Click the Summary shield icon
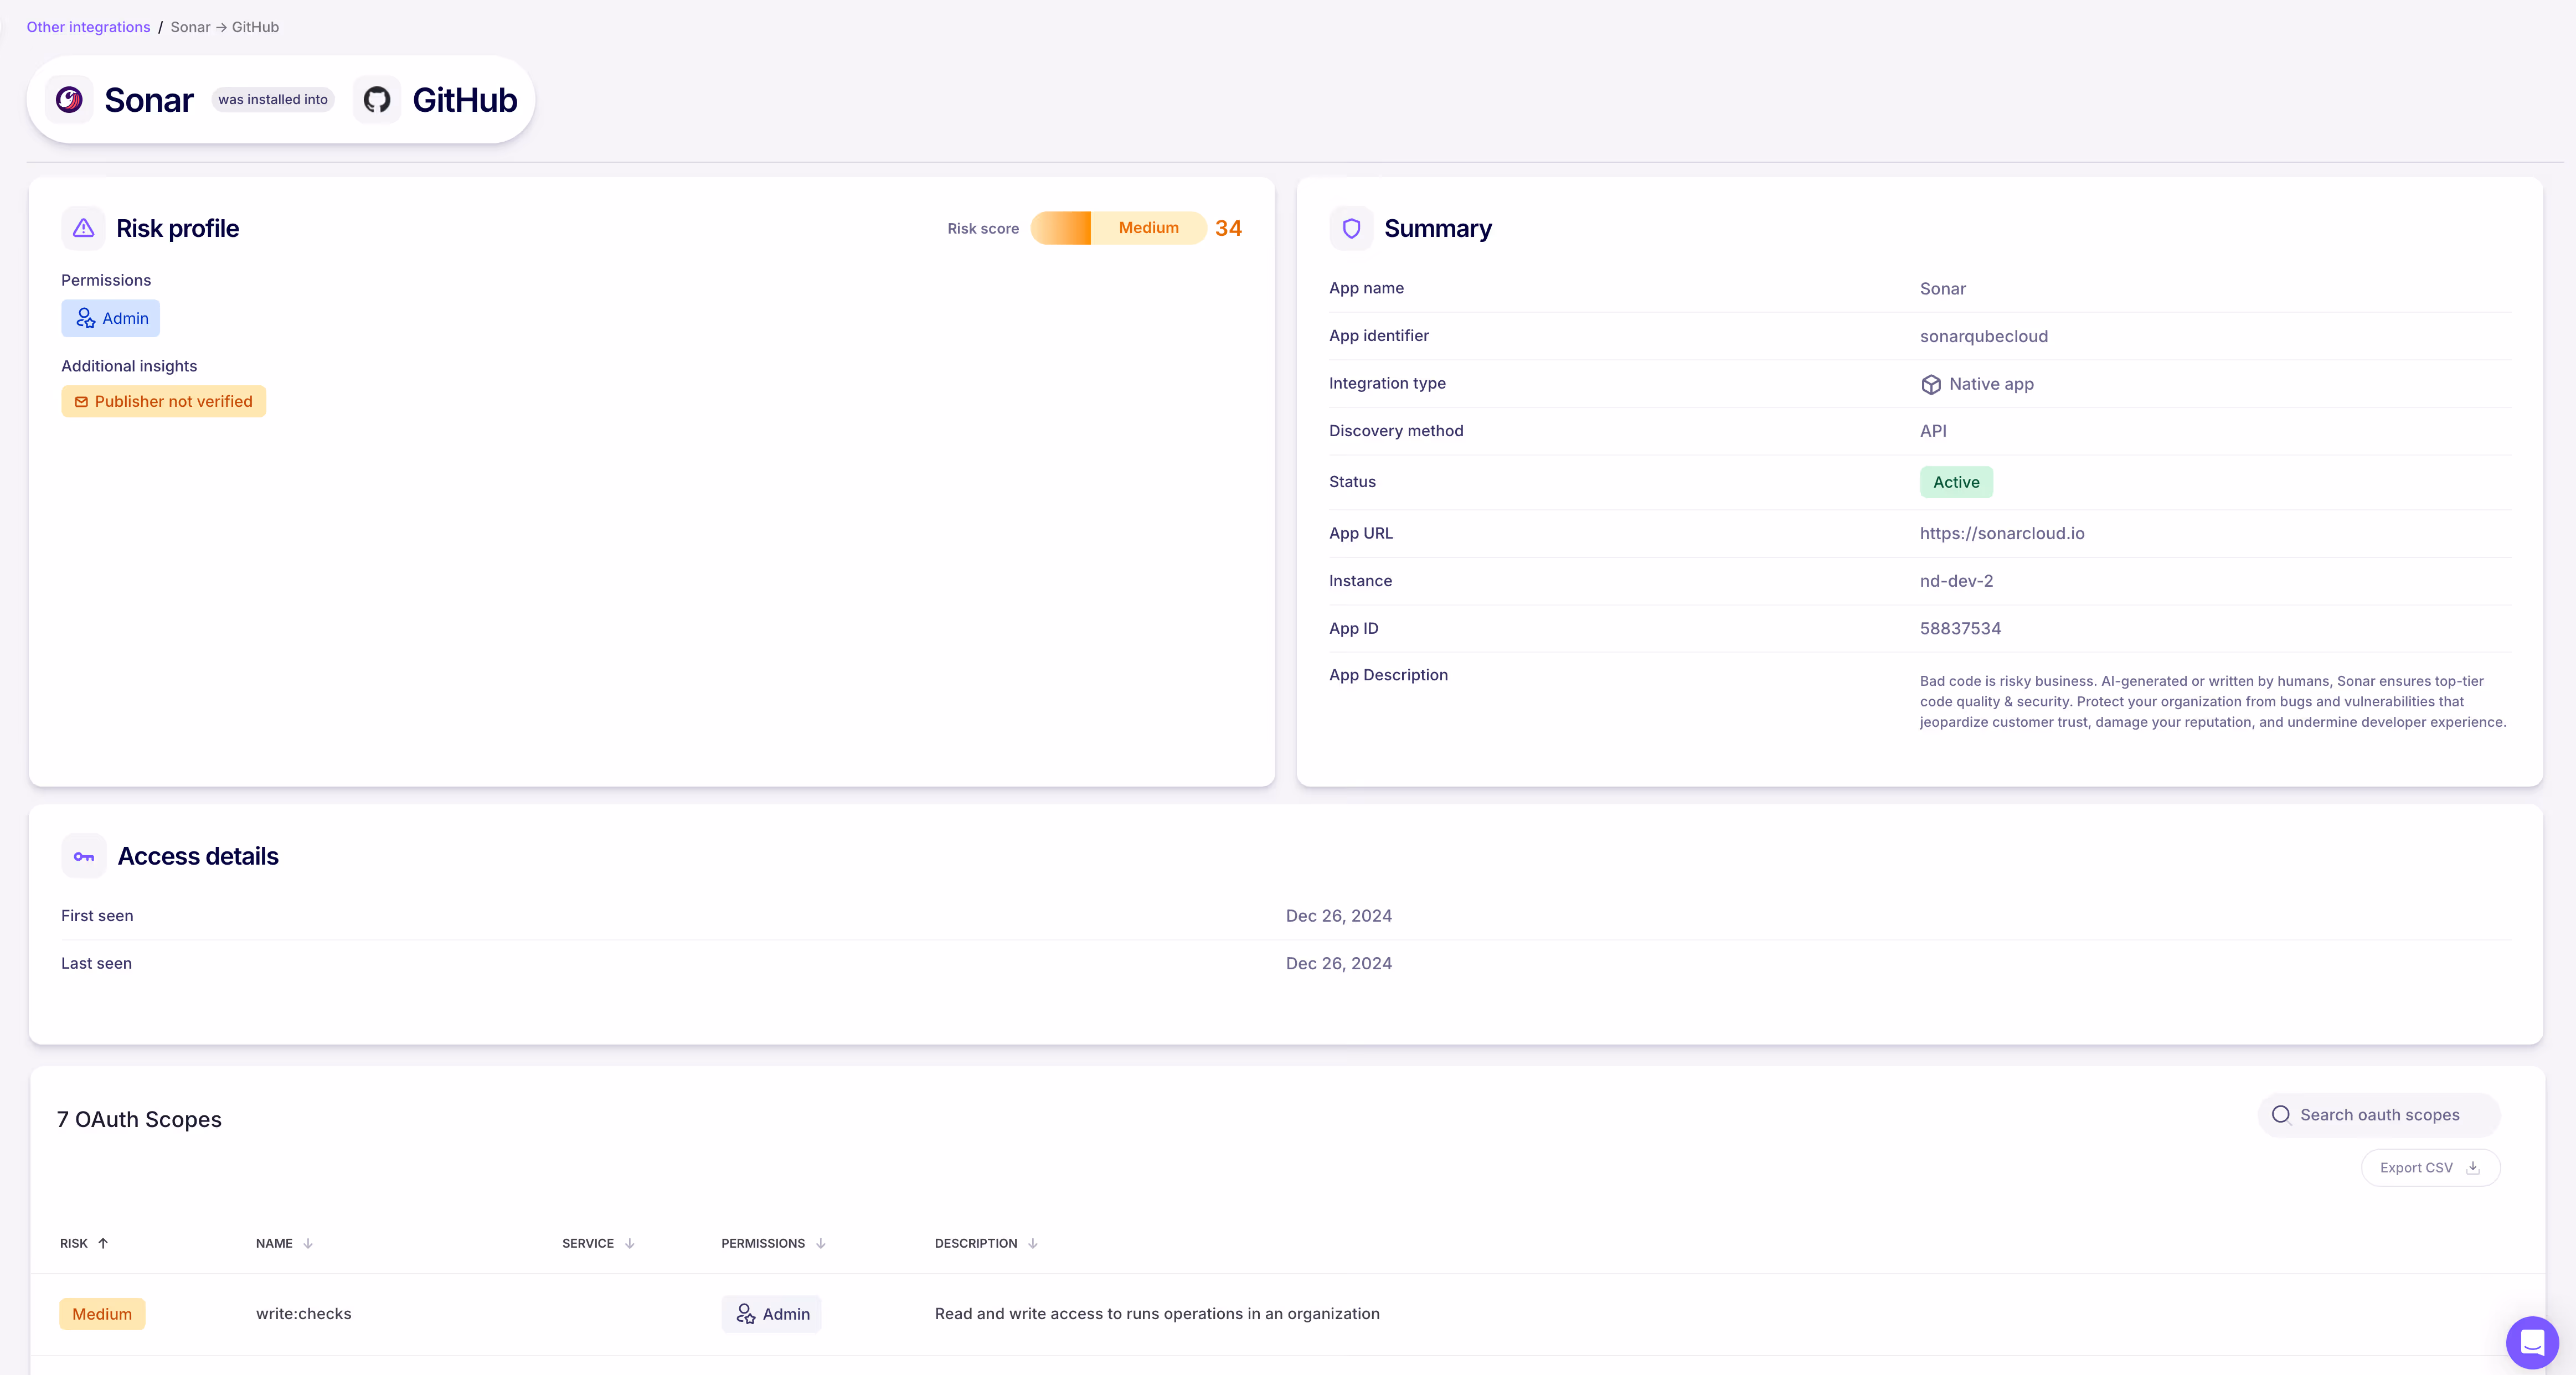Screen dimensions: 2576x1375 click(1351, 228)
